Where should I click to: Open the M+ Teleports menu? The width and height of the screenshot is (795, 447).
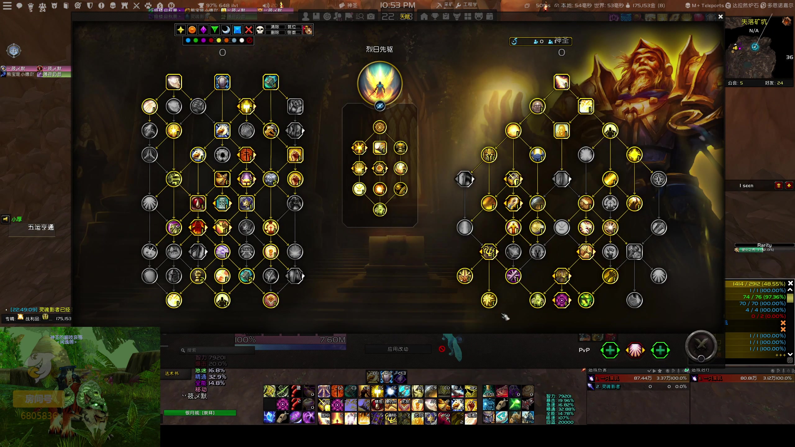click(x=704, y=6)
